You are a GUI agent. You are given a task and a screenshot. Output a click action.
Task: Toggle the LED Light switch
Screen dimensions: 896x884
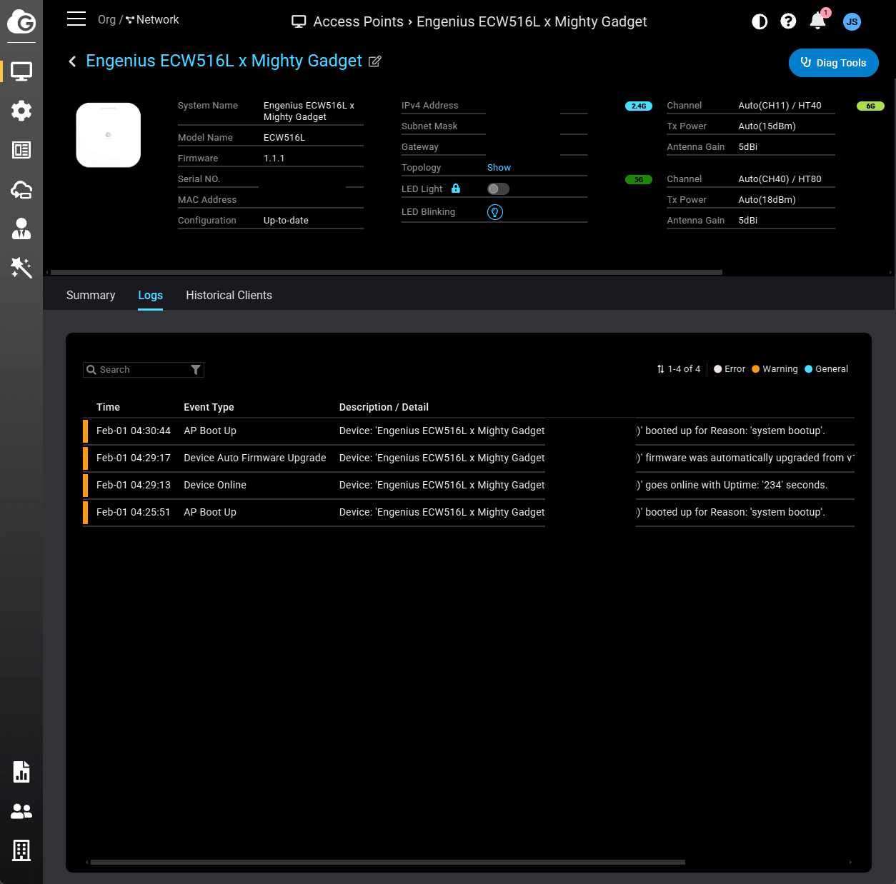498,189
